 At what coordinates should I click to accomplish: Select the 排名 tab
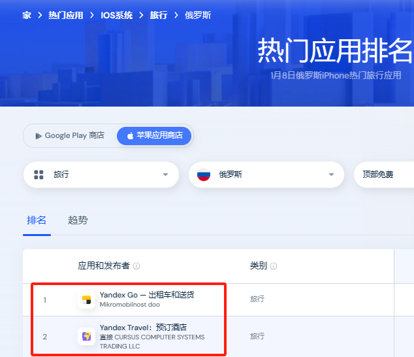pos(37,220)
